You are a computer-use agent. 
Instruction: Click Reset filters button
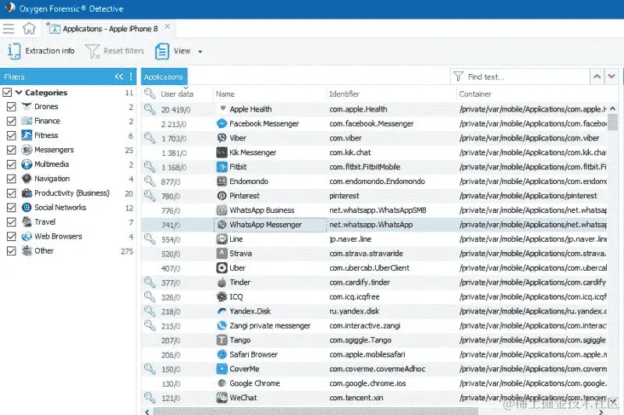coord(115,51)
